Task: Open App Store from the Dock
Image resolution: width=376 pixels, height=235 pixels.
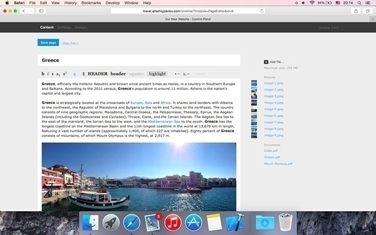Action: (194, 222)
